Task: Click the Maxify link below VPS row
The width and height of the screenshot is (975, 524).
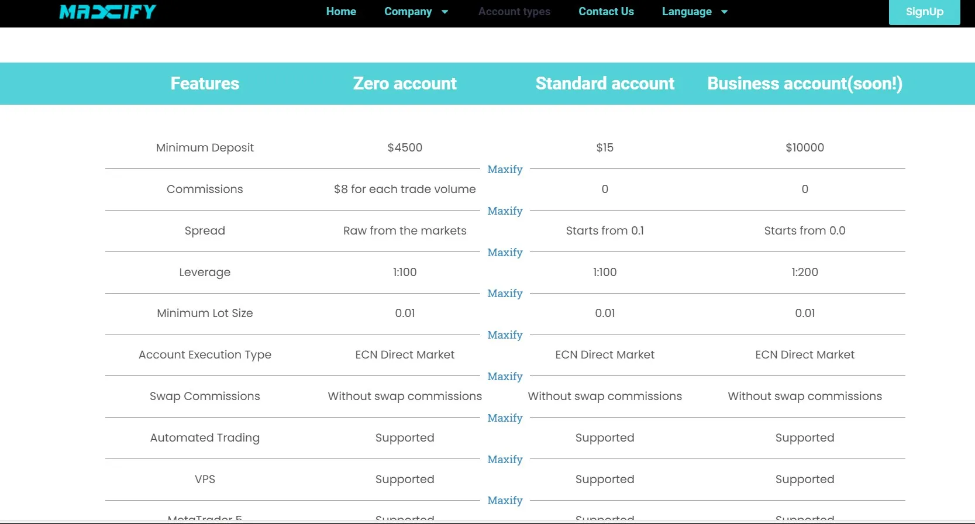Action: 505,501
